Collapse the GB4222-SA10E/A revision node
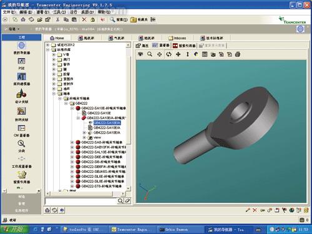Viewport: 312px width, 234px height. (78, 118)
